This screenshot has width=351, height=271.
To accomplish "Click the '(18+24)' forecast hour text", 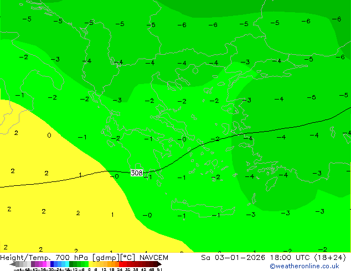I will (x=330, y=258).
